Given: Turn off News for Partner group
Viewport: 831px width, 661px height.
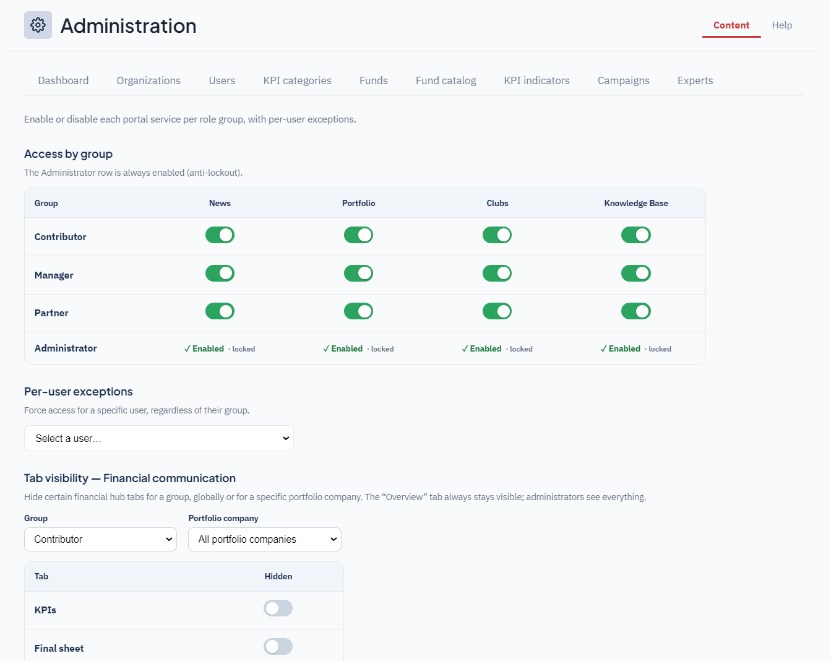Looking at the screenshot, I should (x=220, y=311).
